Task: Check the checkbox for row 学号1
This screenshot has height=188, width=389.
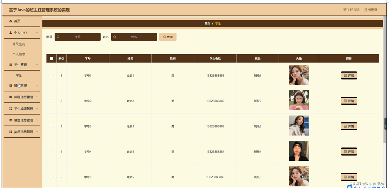Action: click(51, 75)
